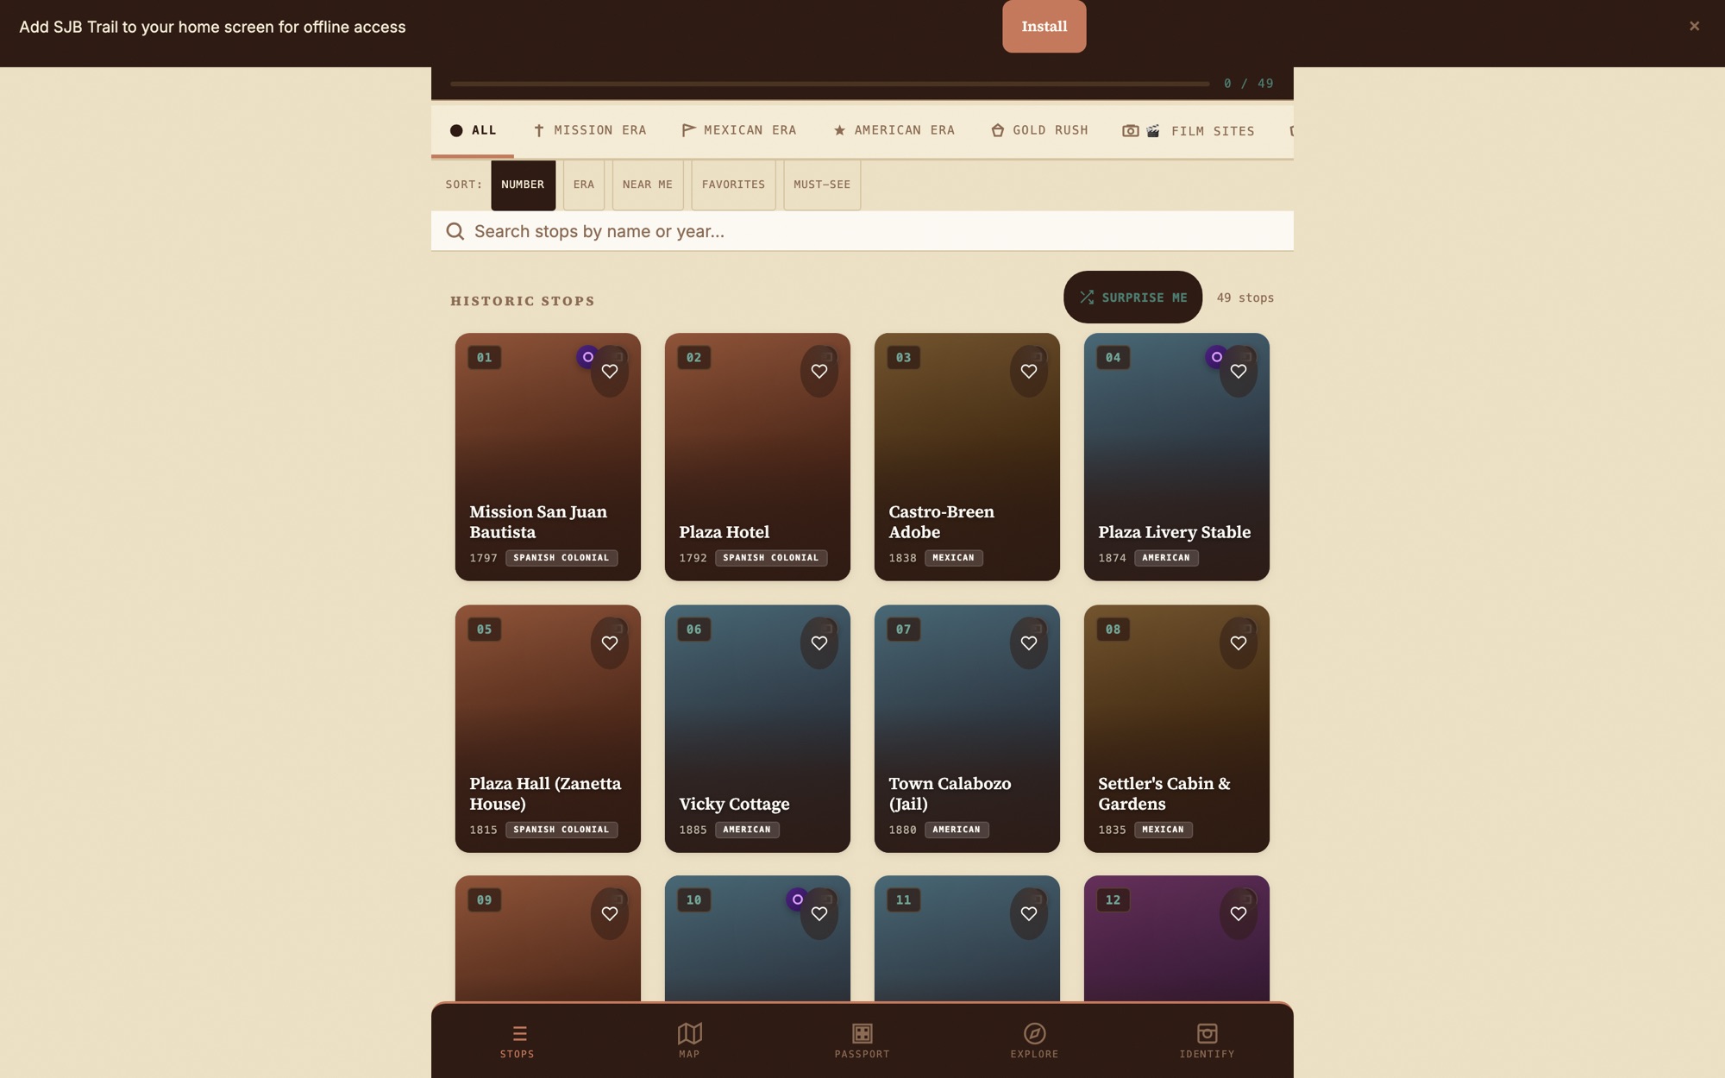Click the Historic Stops heading

click(523, 301)
